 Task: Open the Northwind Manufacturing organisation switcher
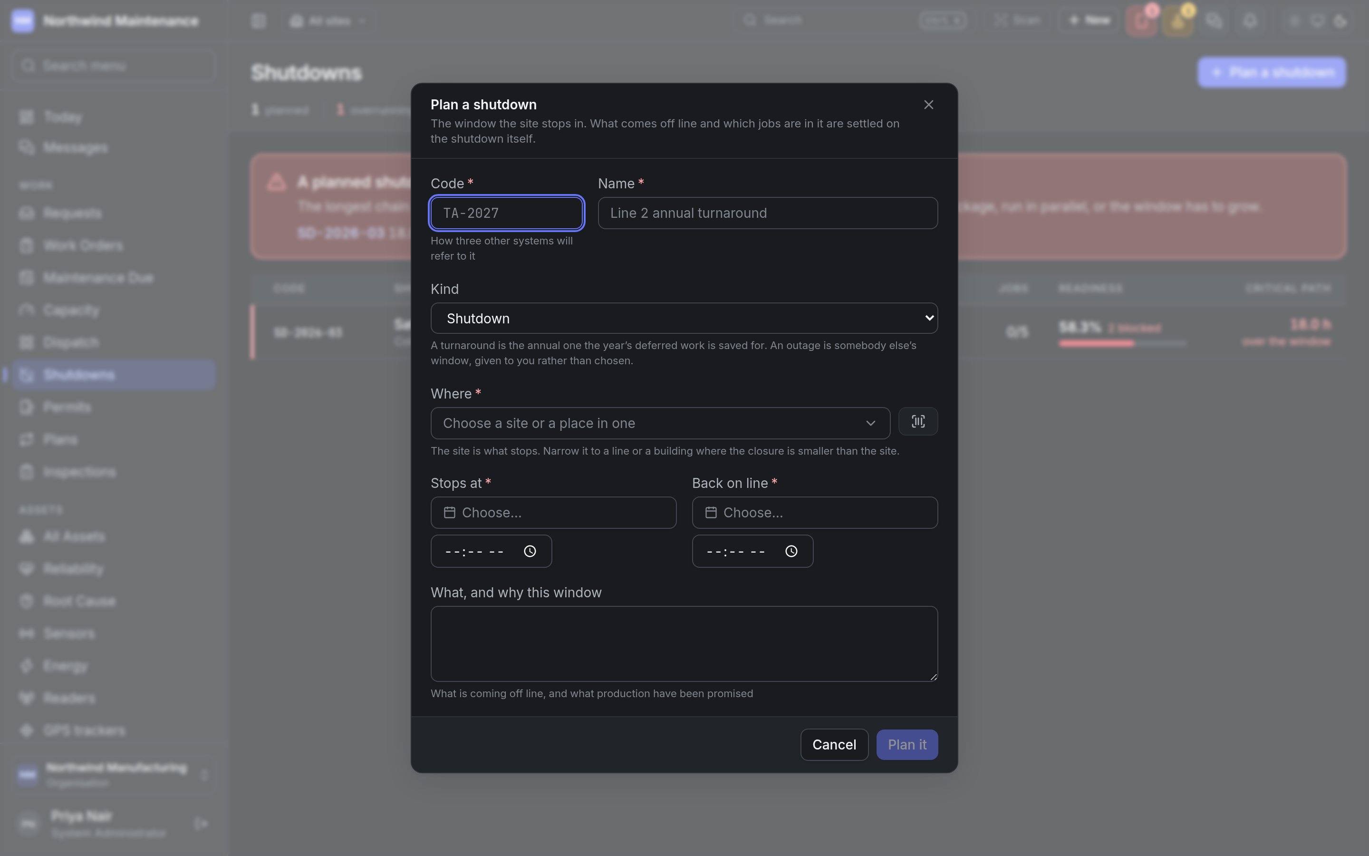coord(113,775)
